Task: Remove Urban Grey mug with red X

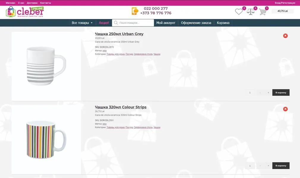Action: point(285,36)
